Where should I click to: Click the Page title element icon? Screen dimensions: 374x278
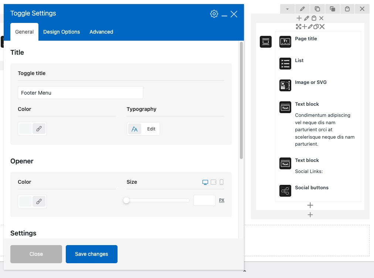pyautogui.click(x=285, y=42)
